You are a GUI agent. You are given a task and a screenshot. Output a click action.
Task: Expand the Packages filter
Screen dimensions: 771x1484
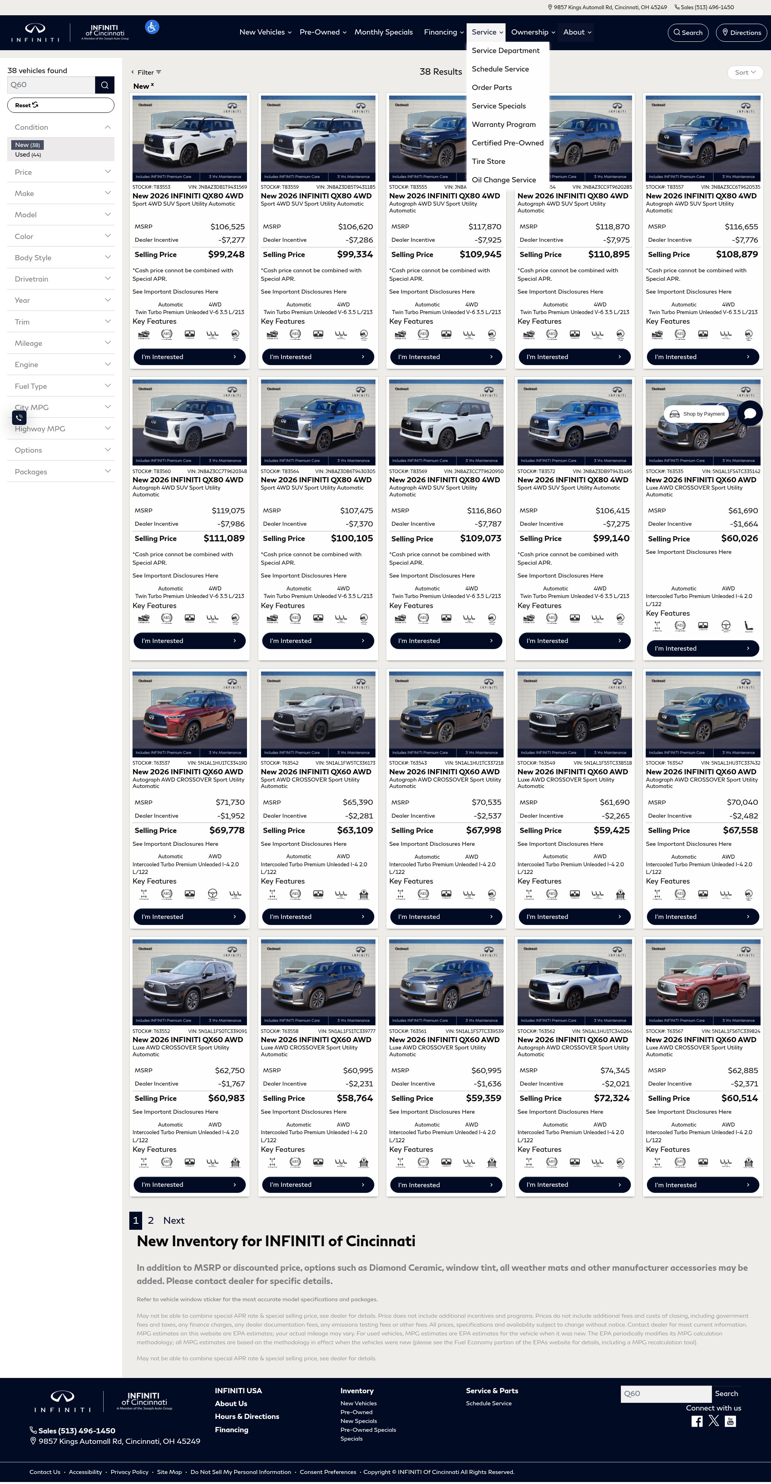point(61,472)
